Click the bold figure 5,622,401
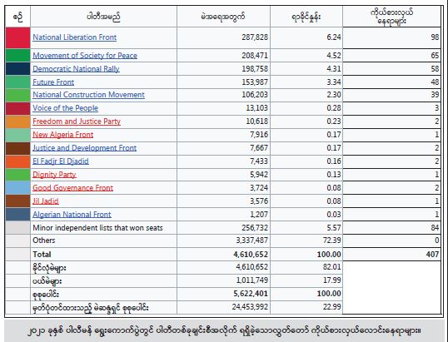The image size is (448, 342). tap(251, 294)
